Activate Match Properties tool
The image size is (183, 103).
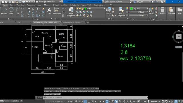coord(121,12)
